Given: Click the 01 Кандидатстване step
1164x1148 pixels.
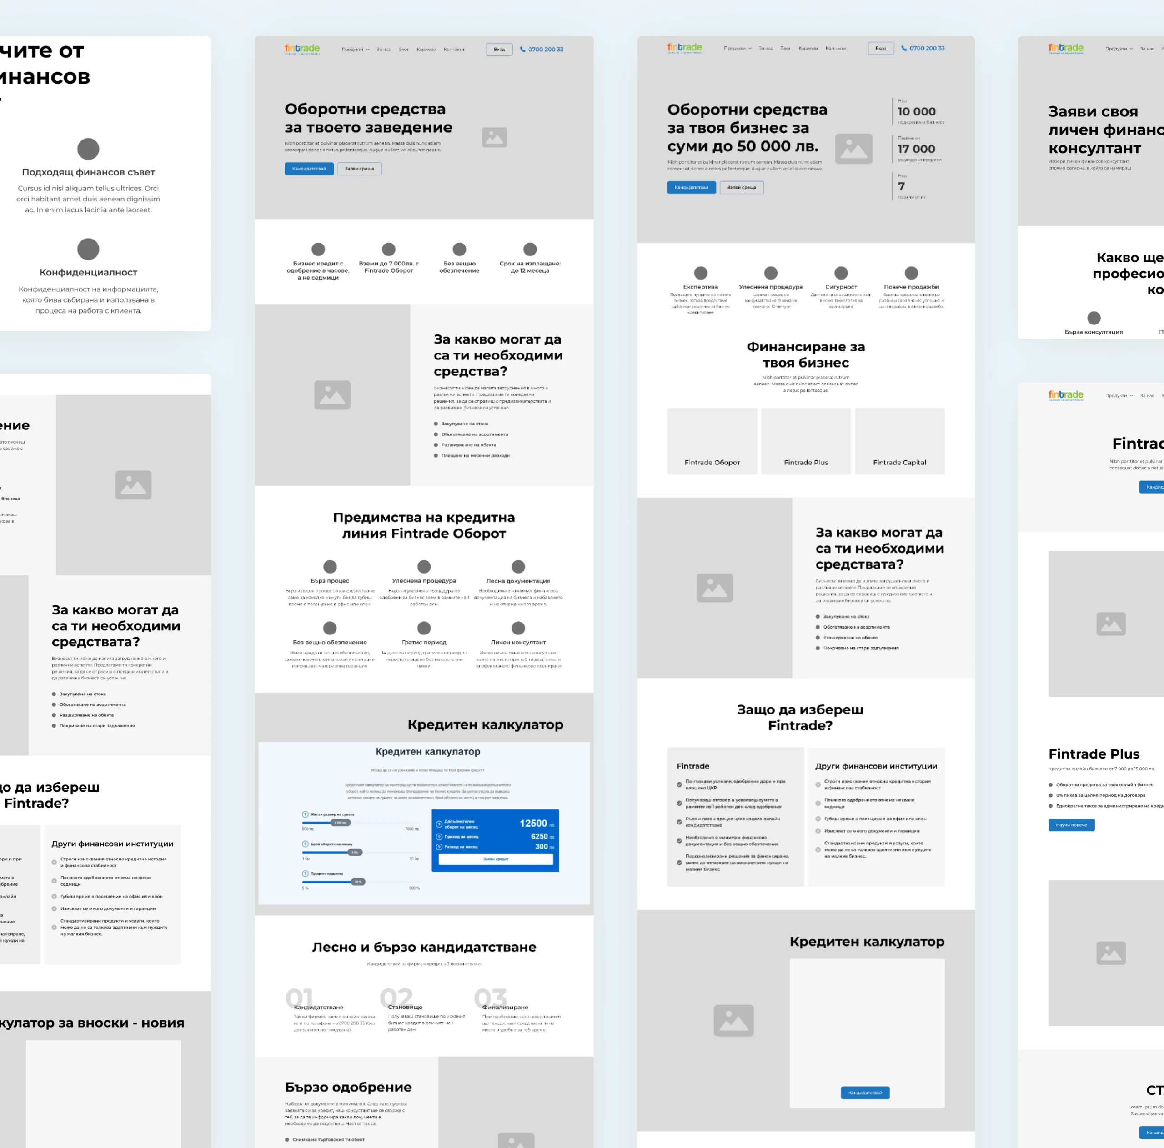Looking at the screenshot, I should [x=330, y=1011].
